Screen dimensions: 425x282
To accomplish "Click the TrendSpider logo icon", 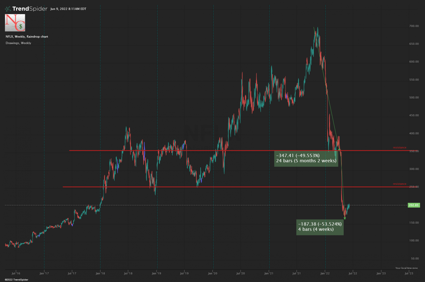I will pos(8,9).
